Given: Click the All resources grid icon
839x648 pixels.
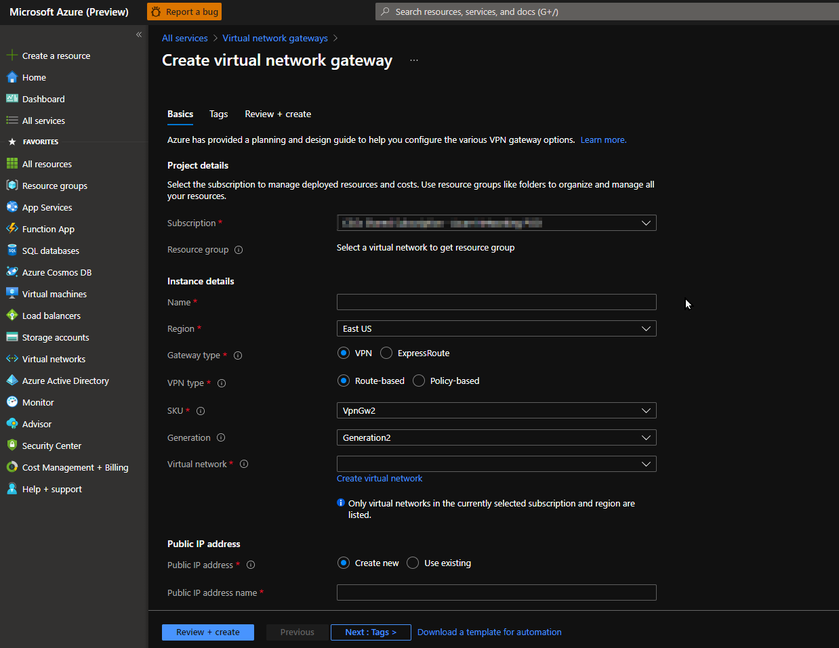Looking at the screenshot, I should tap(12, 164).
